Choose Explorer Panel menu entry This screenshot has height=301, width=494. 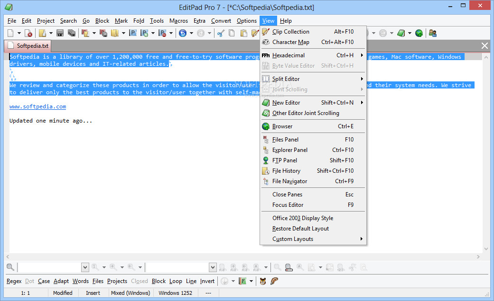pyautogui.click(x=313, y=150)
